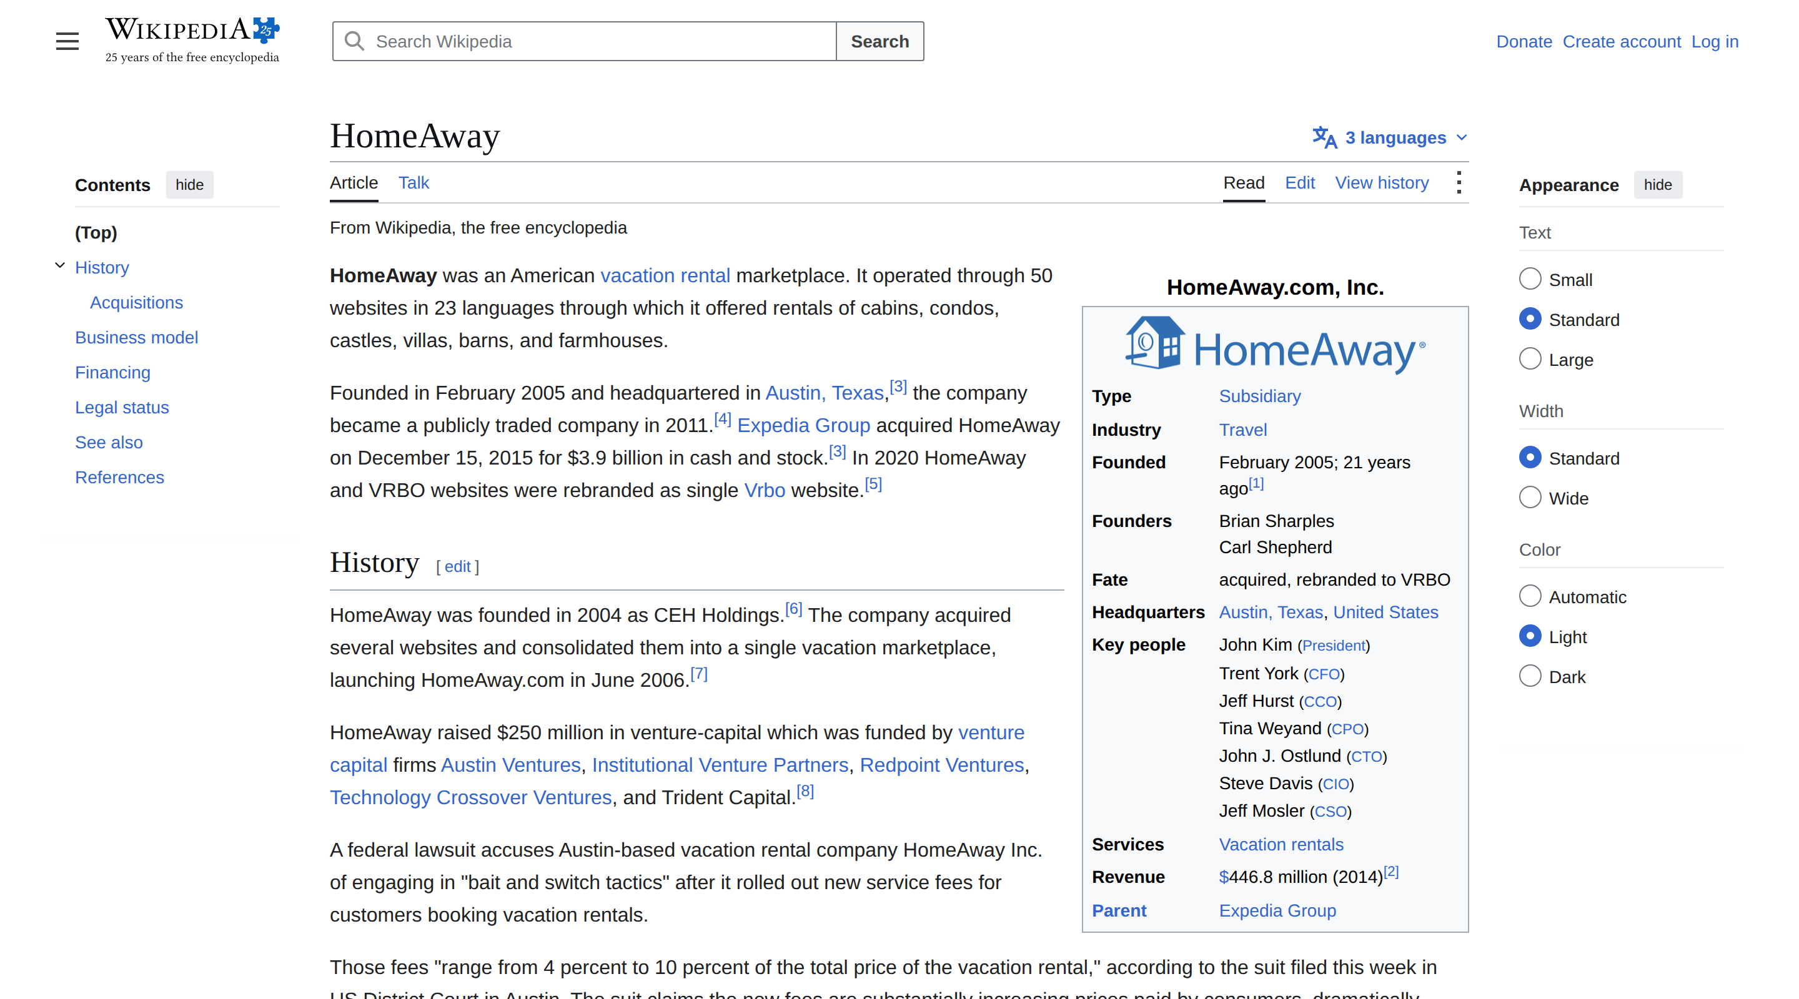Click citation [6] after CEH Holdings
1799x999 pixels.
793,609
